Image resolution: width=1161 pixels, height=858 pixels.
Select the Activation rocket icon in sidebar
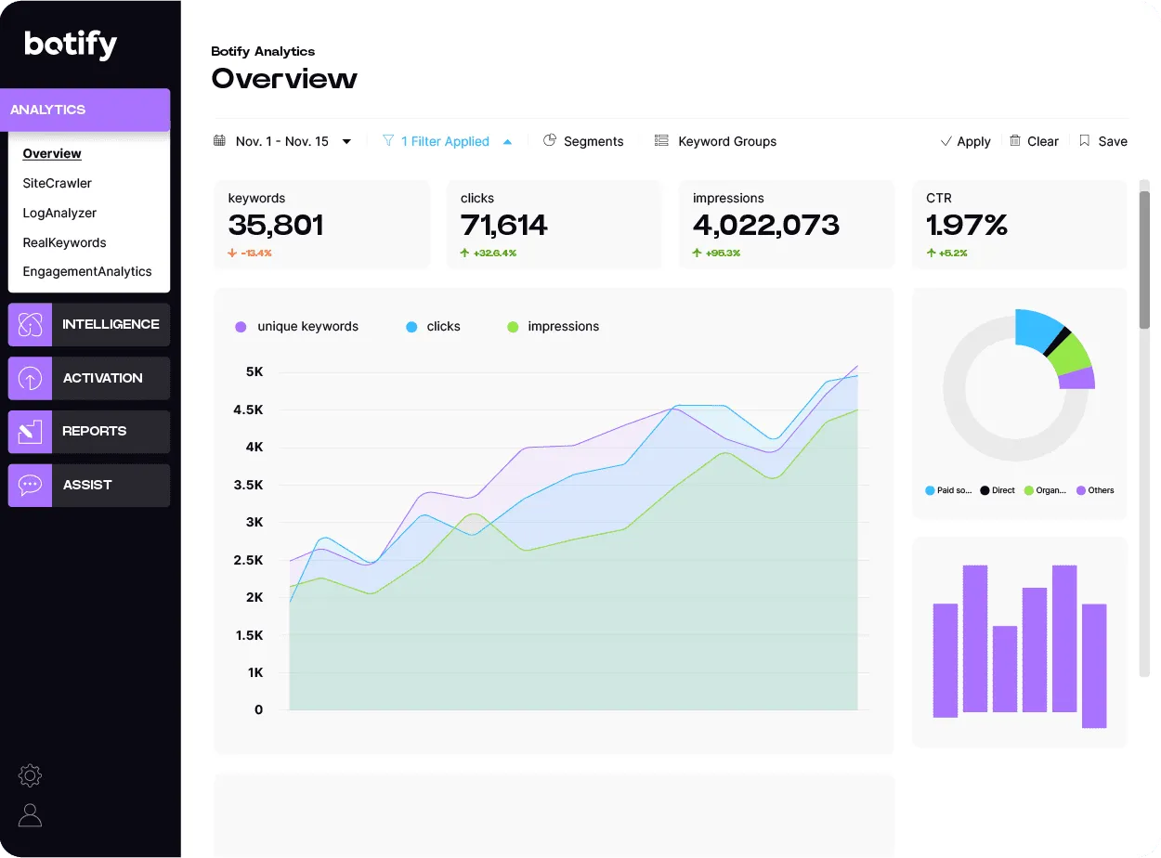31,378
